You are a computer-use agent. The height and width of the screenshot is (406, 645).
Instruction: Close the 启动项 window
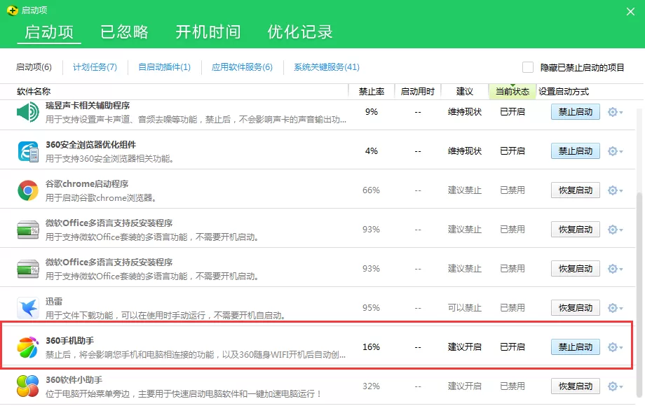630,11
